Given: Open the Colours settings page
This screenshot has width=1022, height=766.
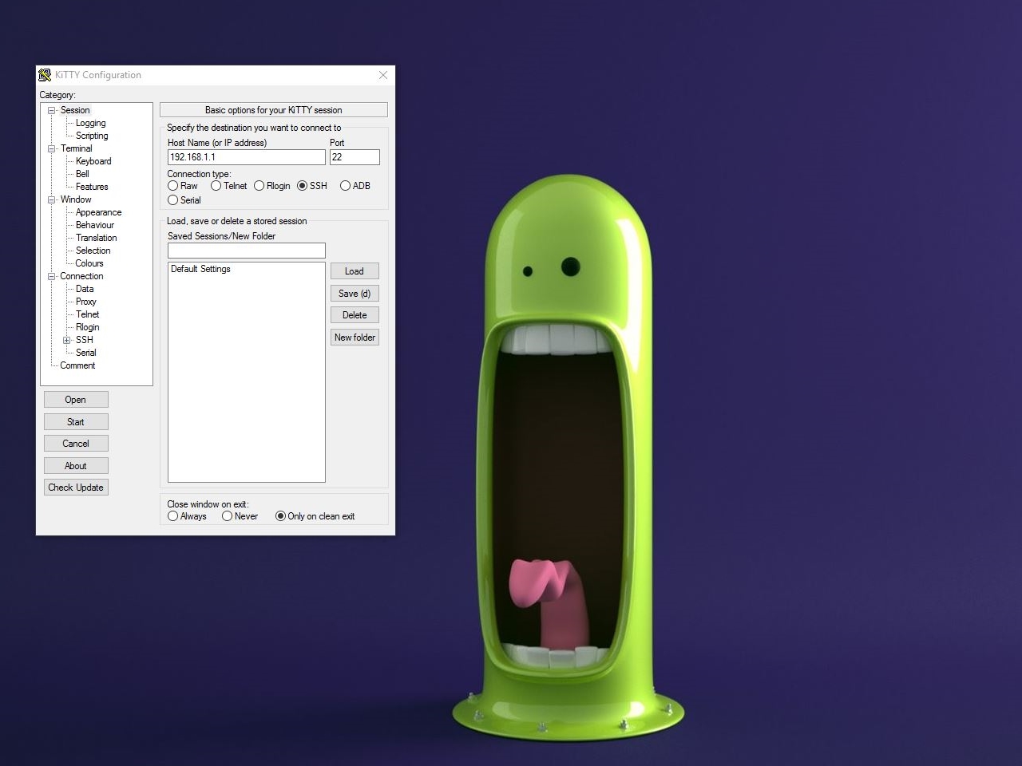Looking at the screenshot, I should [x=89, y=263].
